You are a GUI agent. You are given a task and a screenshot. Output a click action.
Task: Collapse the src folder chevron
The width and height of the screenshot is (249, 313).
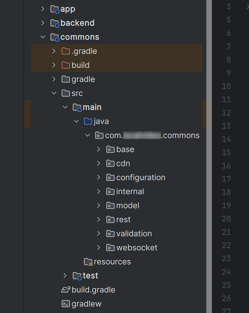click(x=54, y=93)
